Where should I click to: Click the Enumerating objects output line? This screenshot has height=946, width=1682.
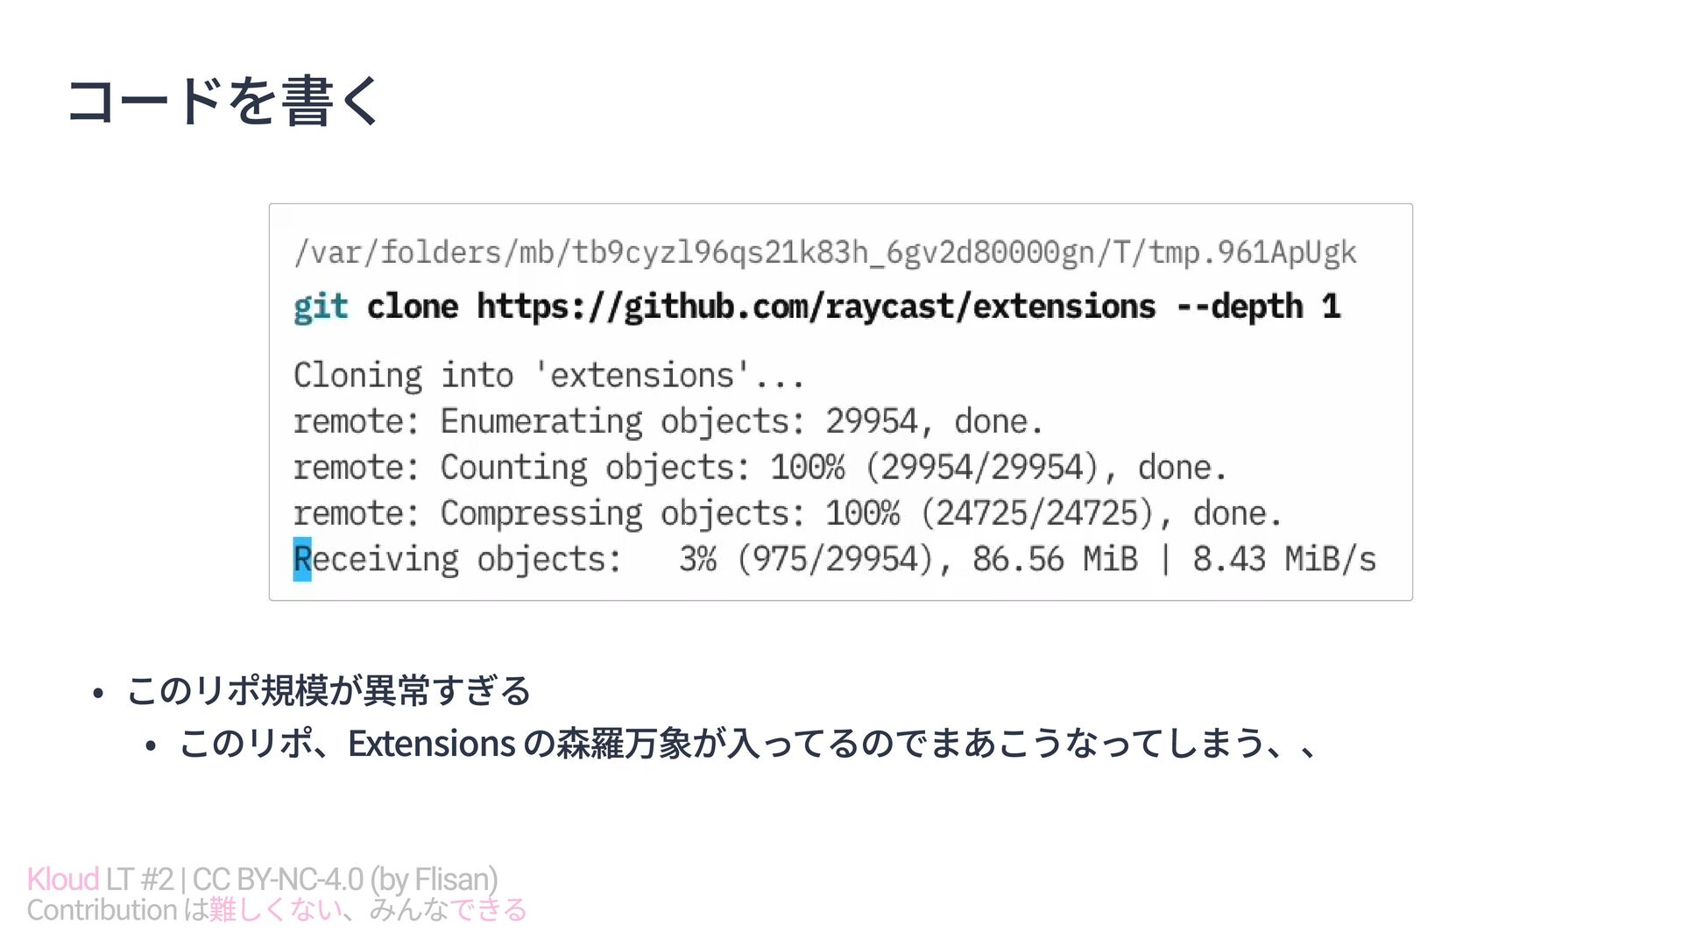668,422
